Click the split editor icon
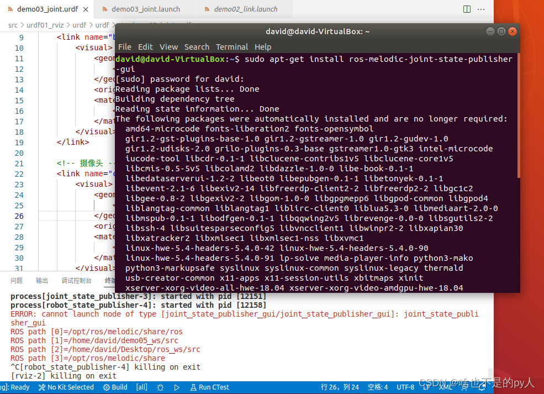The image size is (544, 394). click(x=467, y=9)
